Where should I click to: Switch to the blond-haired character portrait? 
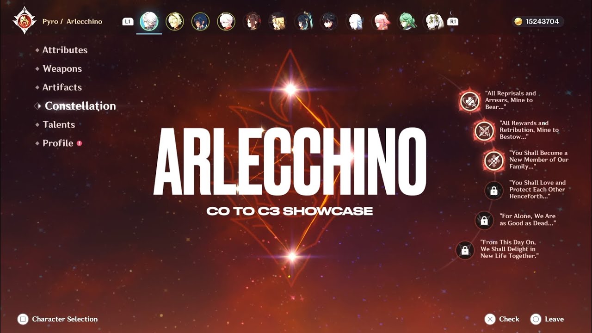pyautogui.click(x=175, y=21)
